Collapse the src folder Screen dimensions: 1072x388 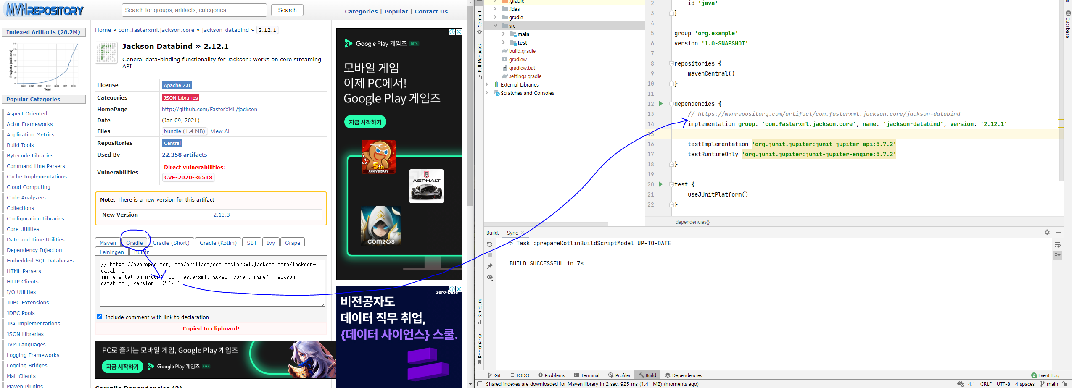[x=495, y=26]
